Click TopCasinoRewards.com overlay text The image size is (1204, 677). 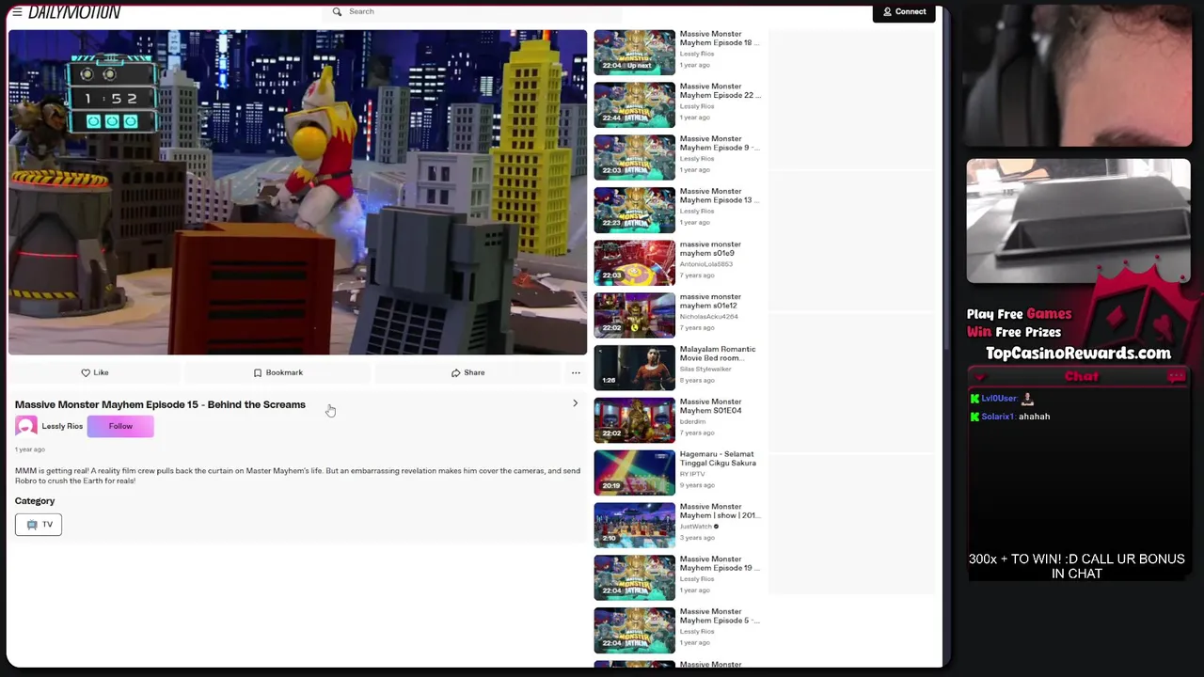pyautogui.click(x=1078, y=354)
